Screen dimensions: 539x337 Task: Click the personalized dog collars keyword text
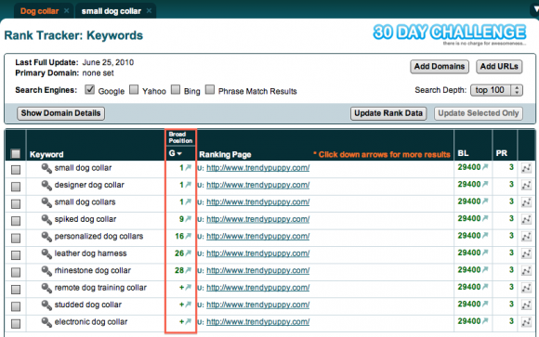99,237
